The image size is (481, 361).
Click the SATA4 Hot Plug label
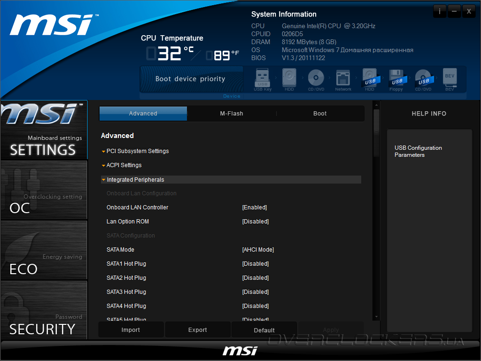pos(126,306)
